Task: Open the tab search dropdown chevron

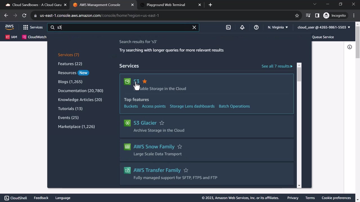Action: [x=315, y=4]
